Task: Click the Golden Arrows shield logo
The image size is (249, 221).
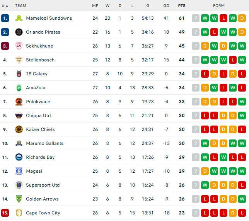Action: (19, 199)
